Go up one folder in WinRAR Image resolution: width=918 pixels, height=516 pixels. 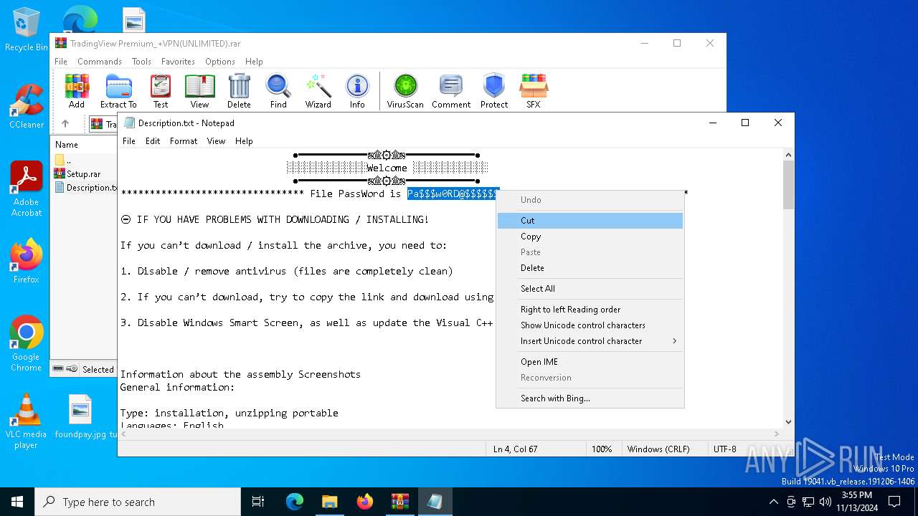pyautogui.click(x=65, y=124)
